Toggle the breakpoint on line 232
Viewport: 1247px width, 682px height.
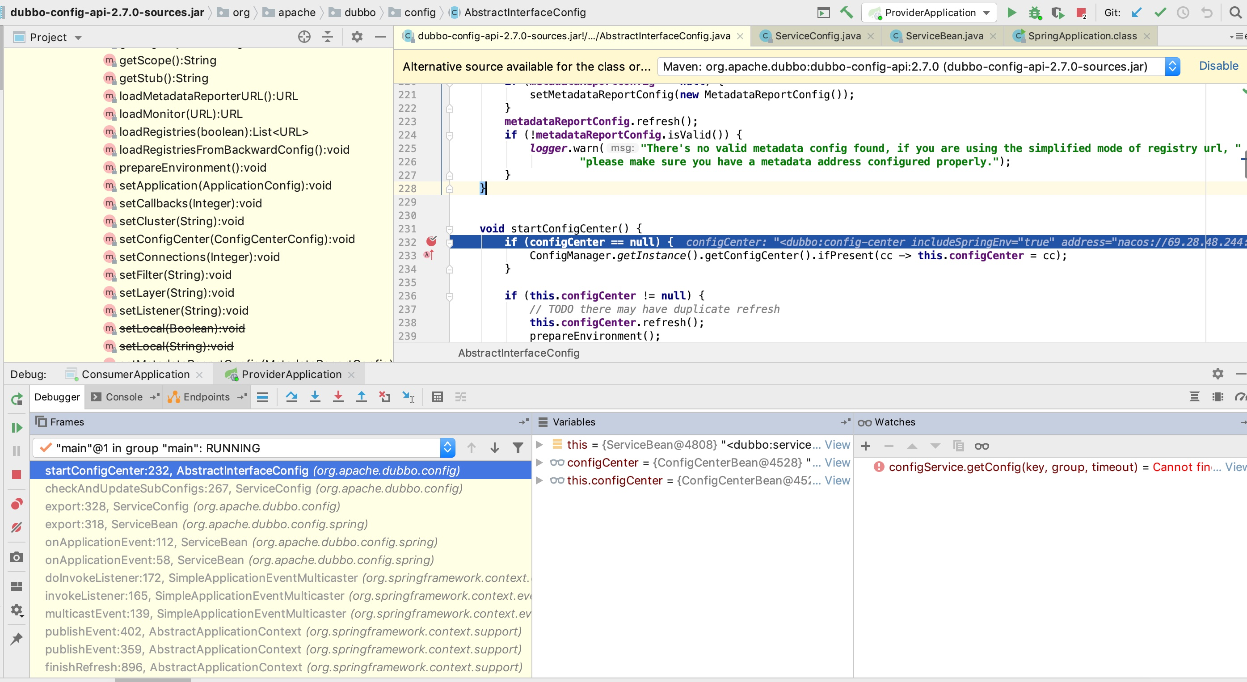click(x=431, y=241)
